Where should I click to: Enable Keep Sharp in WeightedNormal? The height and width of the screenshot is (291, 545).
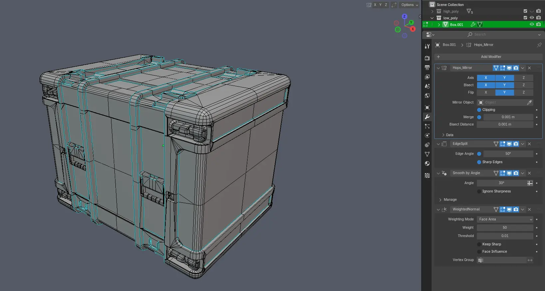point(479,244)
